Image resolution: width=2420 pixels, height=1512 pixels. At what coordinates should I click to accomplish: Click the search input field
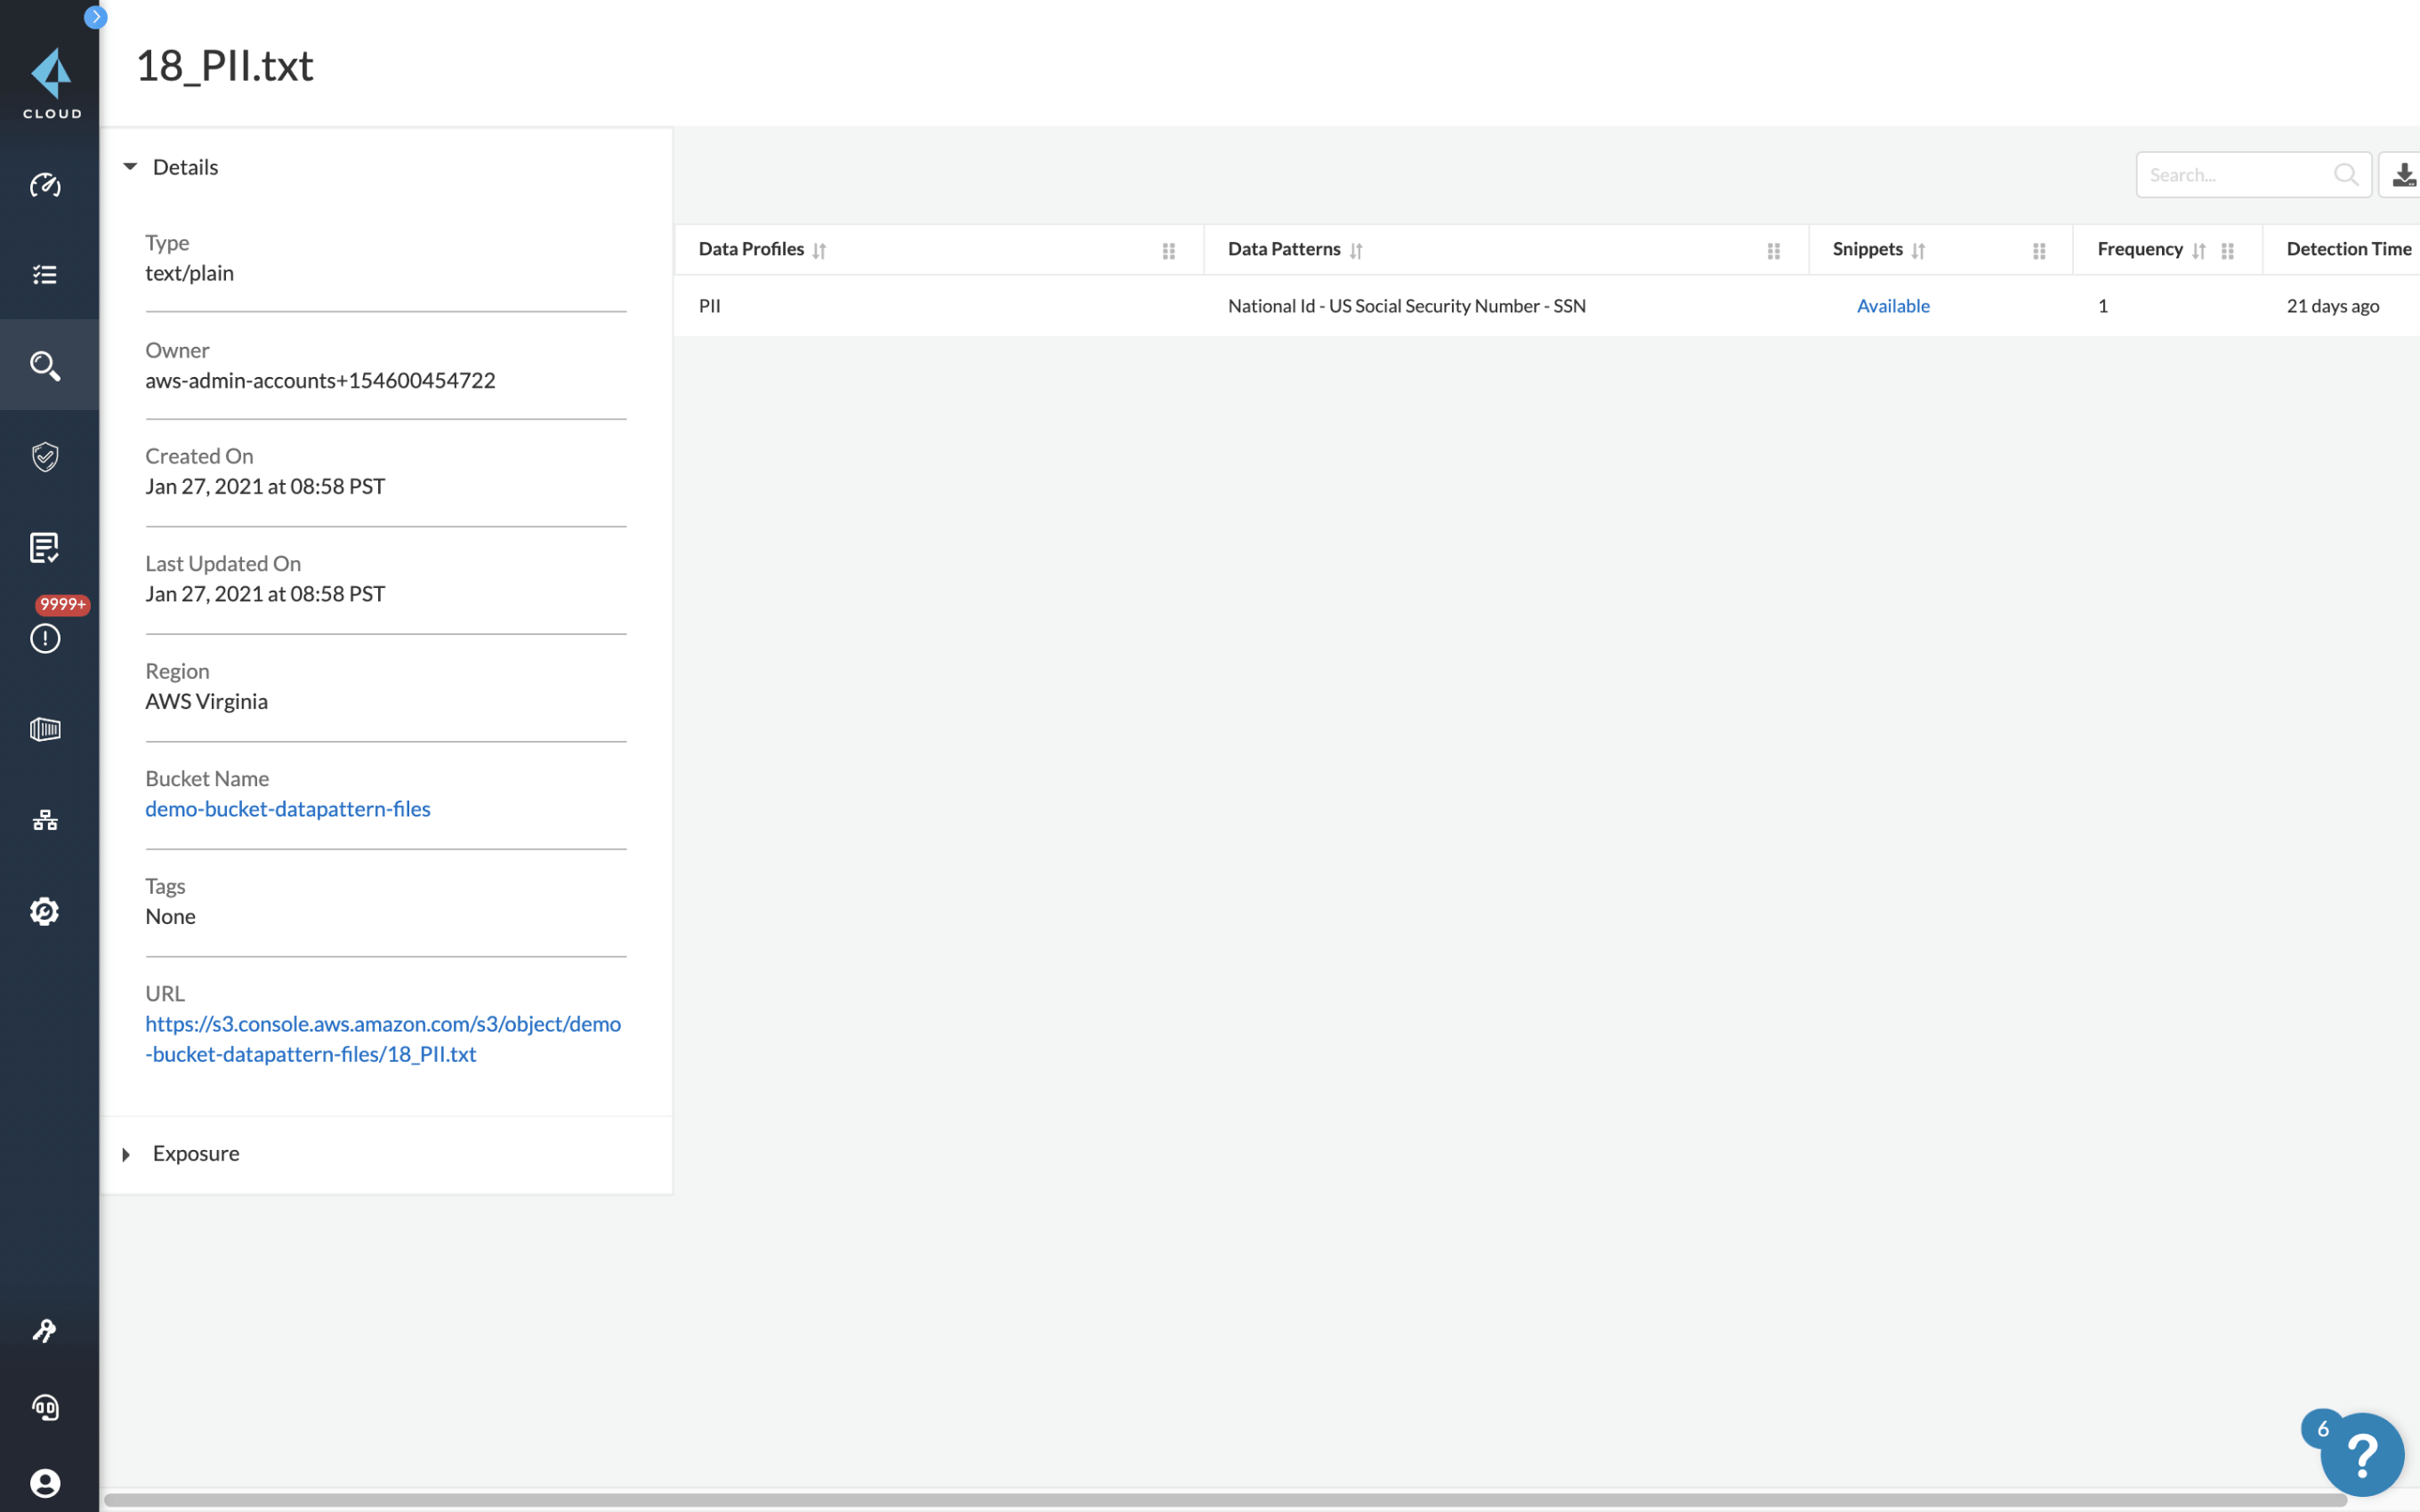(2237, 174)
